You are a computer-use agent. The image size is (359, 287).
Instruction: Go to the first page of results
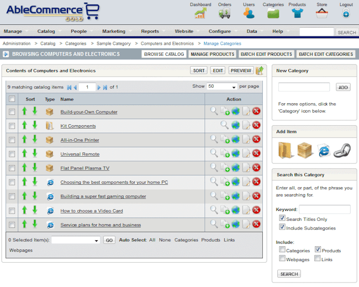(69, 87)
